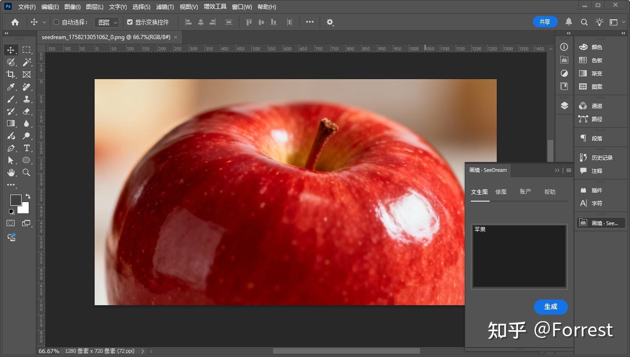
Task: Enable the 自动选择 checkbox
Action: click(x=57, y=22)
